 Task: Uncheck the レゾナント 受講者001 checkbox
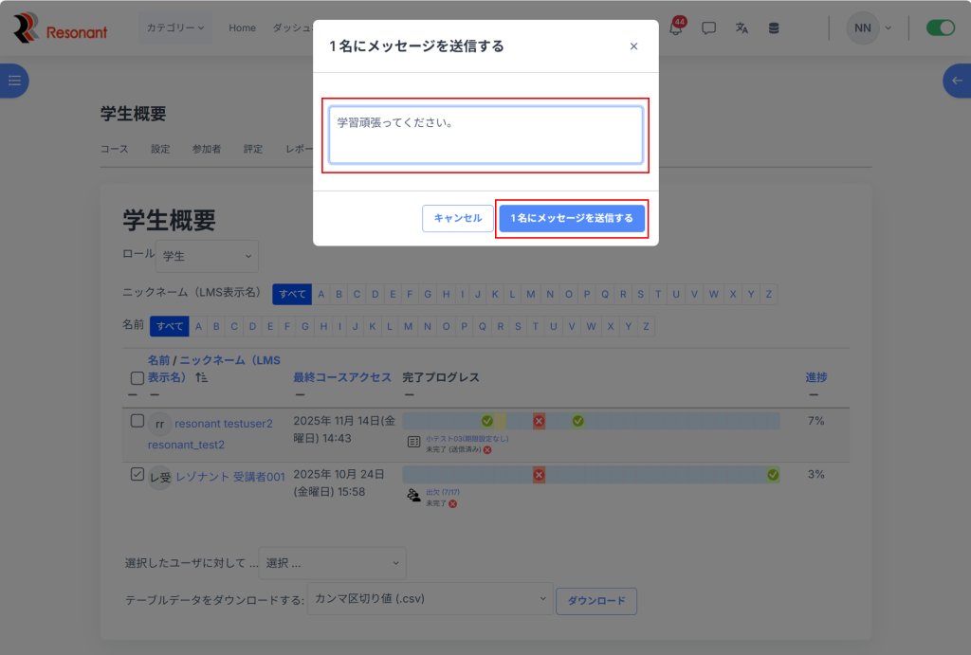point(137,475)
